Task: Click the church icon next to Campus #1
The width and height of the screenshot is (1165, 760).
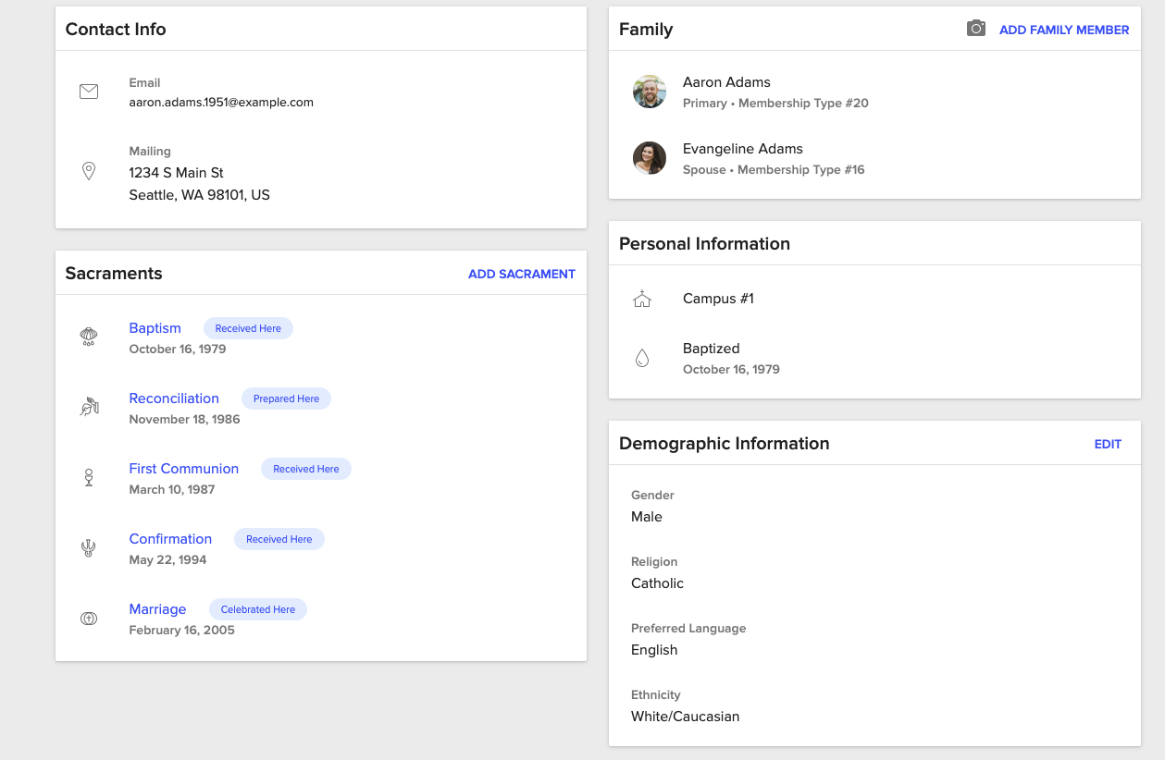Action: (642, 298)
